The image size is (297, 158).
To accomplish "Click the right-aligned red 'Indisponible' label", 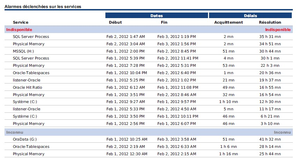I will point(278,30).
